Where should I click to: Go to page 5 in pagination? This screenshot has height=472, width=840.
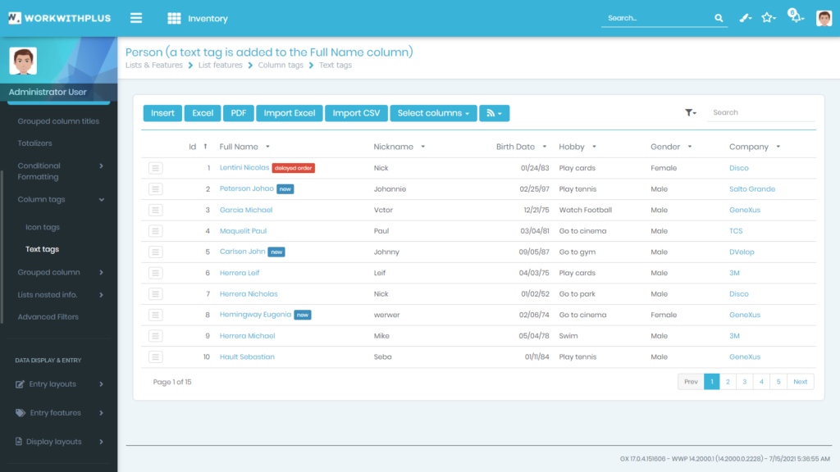pos(778,382)
